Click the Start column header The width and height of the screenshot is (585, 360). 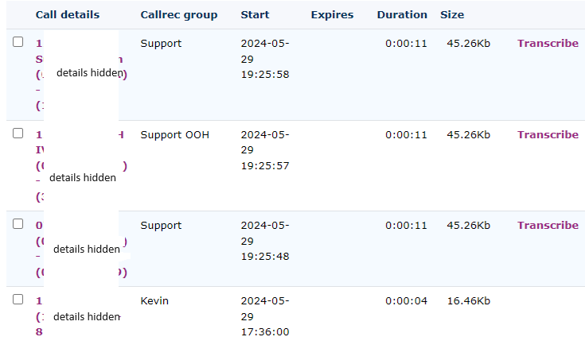coord(255,15)
